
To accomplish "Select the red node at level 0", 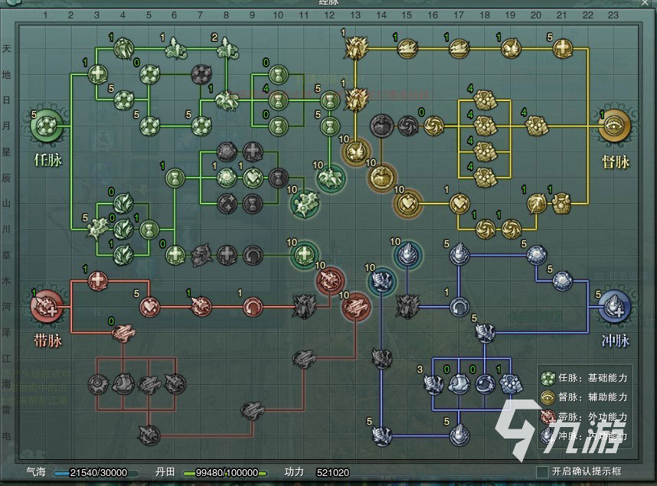I will pos(123,333).
